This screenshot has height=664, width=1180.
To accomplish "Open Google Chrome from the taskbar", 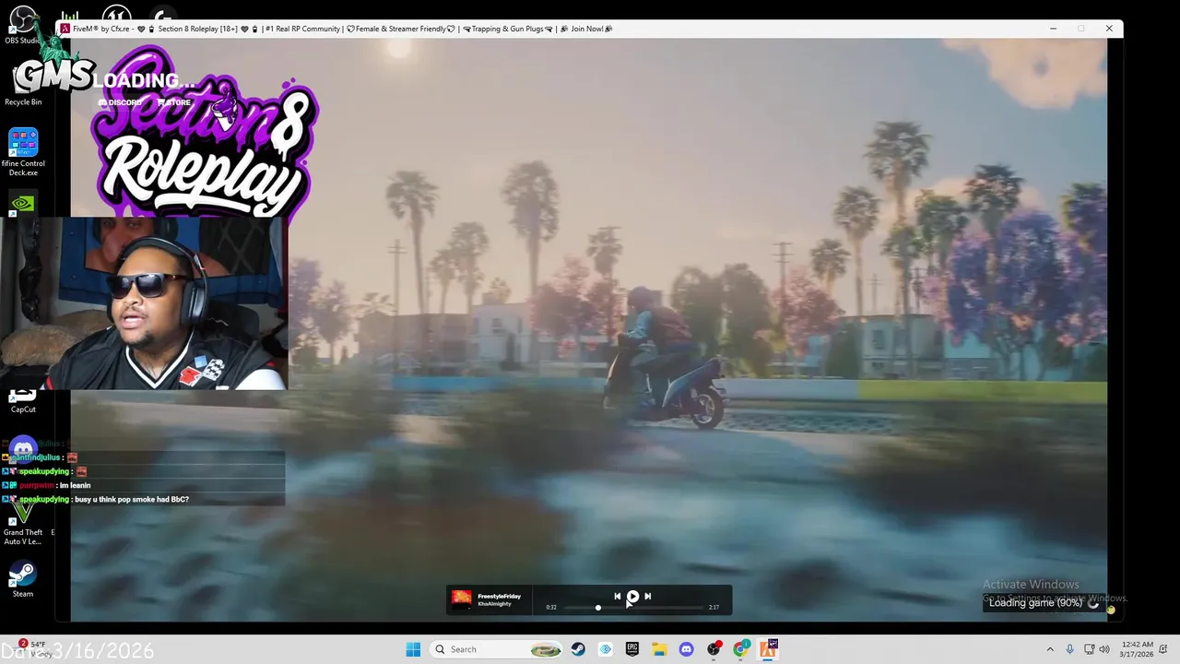I will coord(740,649).
